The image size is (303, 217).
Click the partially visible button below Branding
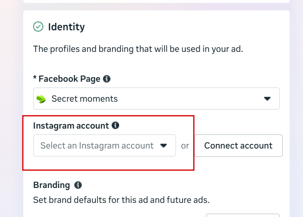pyautogui.click(x=243, y=215)
